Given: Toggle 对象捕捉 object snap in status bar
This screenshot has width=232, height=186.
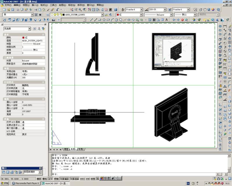Looking at the screenshot, I should pyautogui.click(x=64, y=179).
